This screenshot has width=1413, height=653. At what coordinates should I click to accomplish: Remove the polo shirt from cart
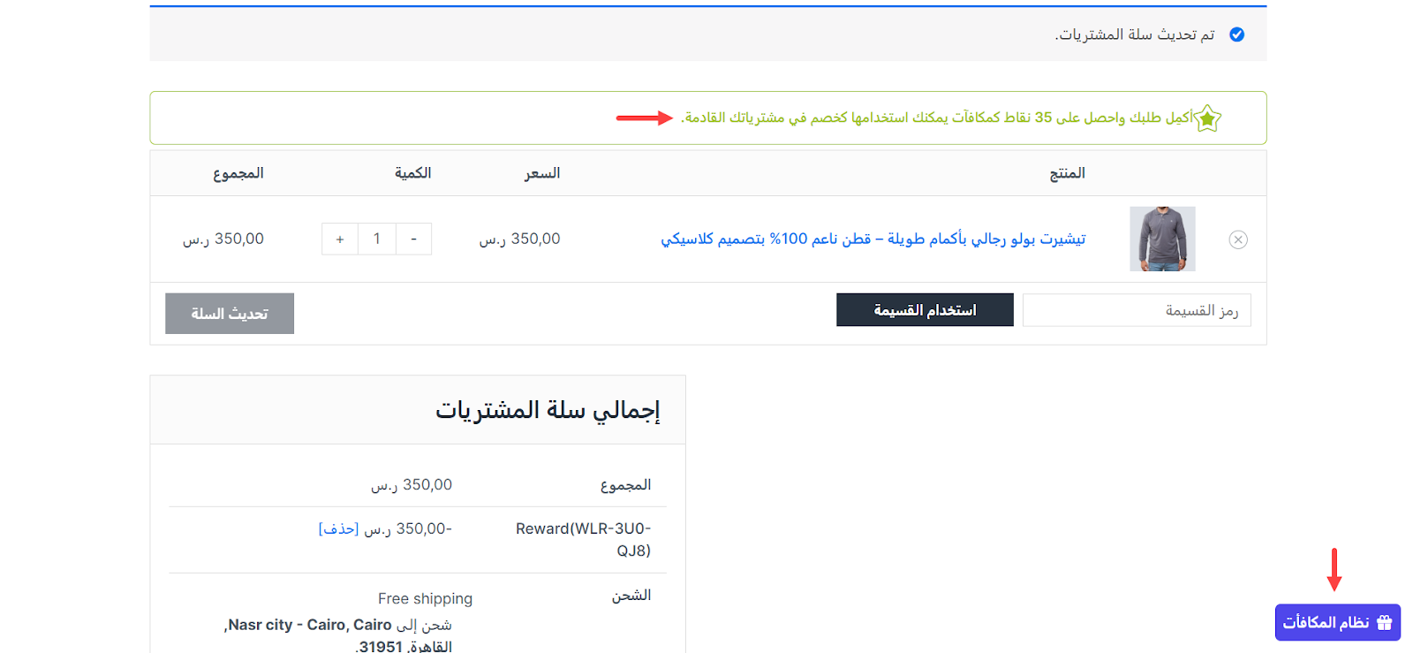(1238, 239)
